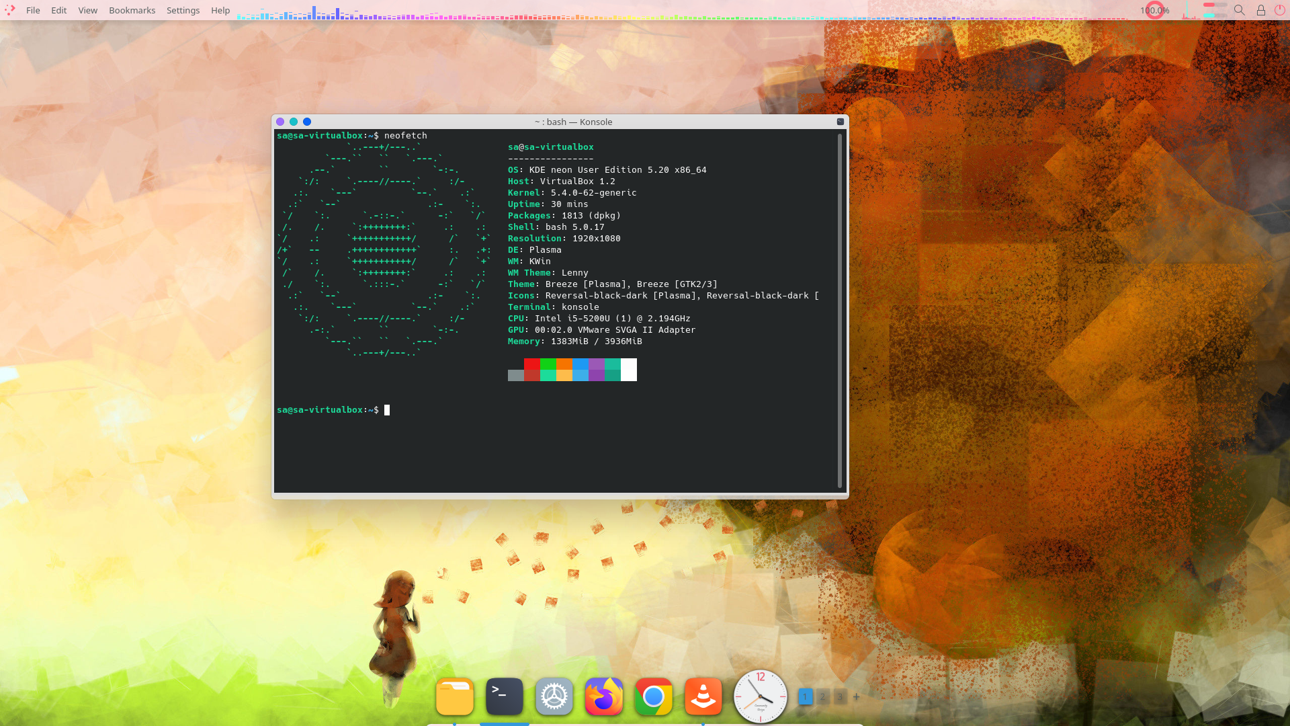Screen dimensions: 1290x726
Task: Open the Settings menu in menu bar
Action: [183, 10]
